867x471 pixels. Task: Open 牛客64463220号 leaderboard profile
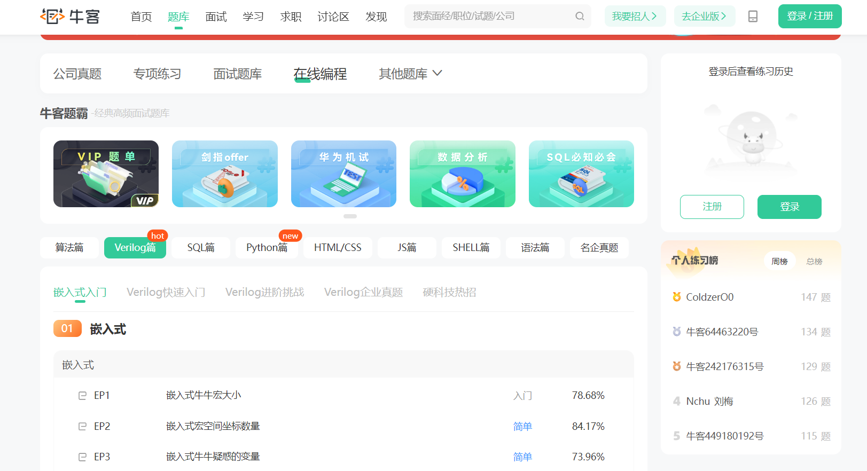[x=722, y=332]
